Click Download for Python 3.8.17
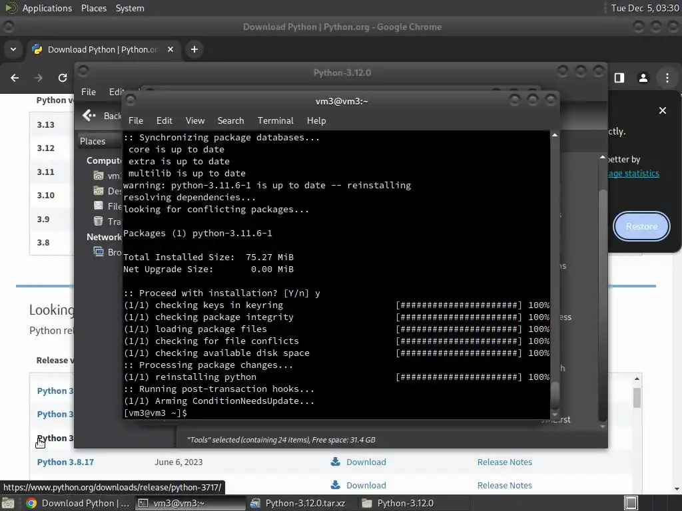Viewport: 682px width, 511px height. [x=366, y=462]
